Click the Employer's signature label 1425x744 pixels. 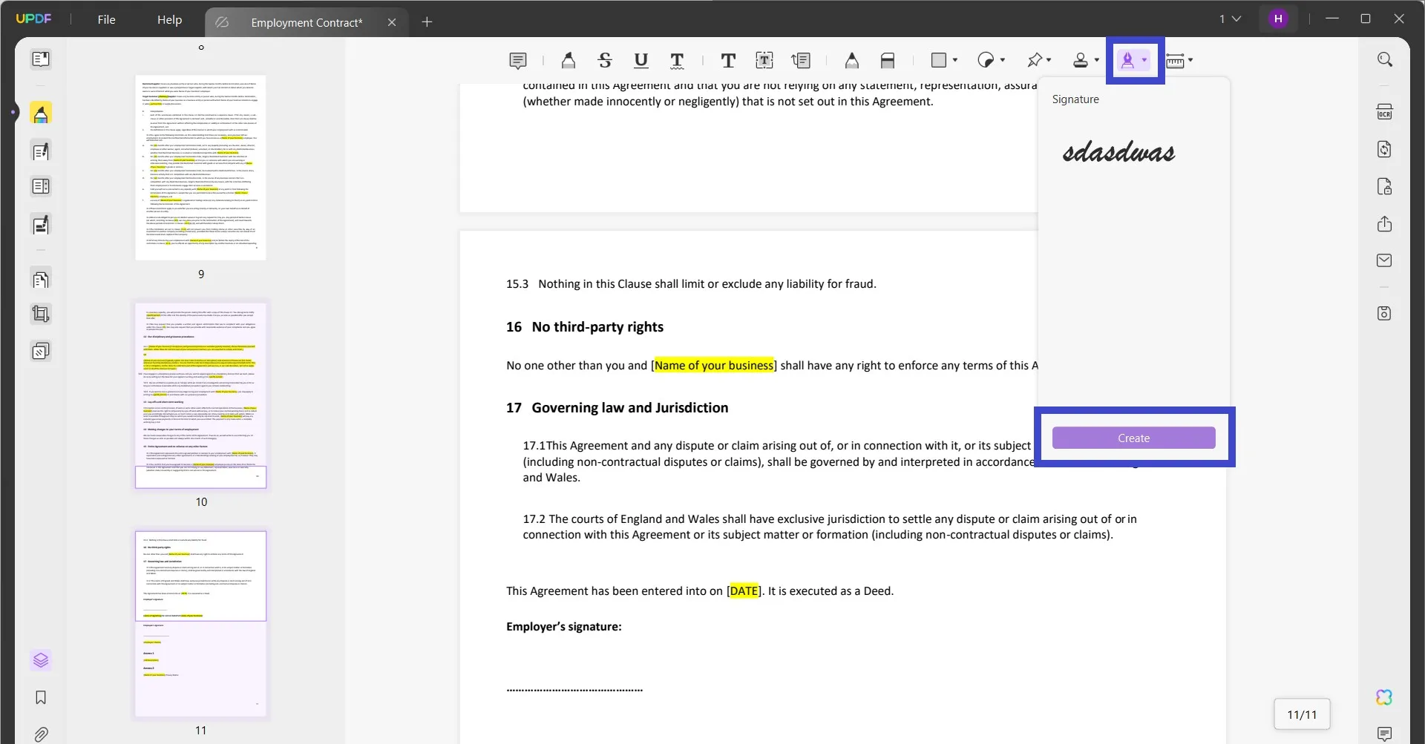click(564, 626)
